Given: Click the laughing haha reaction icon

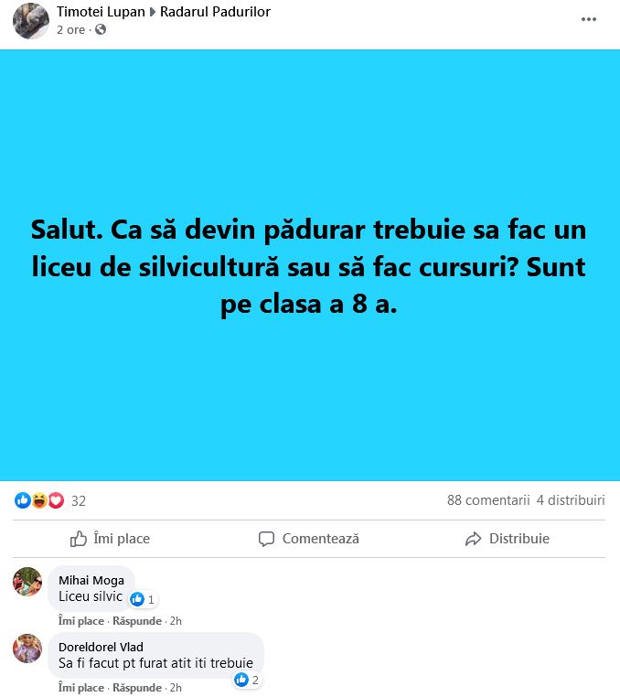Looking at the screenshot, I should click(x=39, y=500).
